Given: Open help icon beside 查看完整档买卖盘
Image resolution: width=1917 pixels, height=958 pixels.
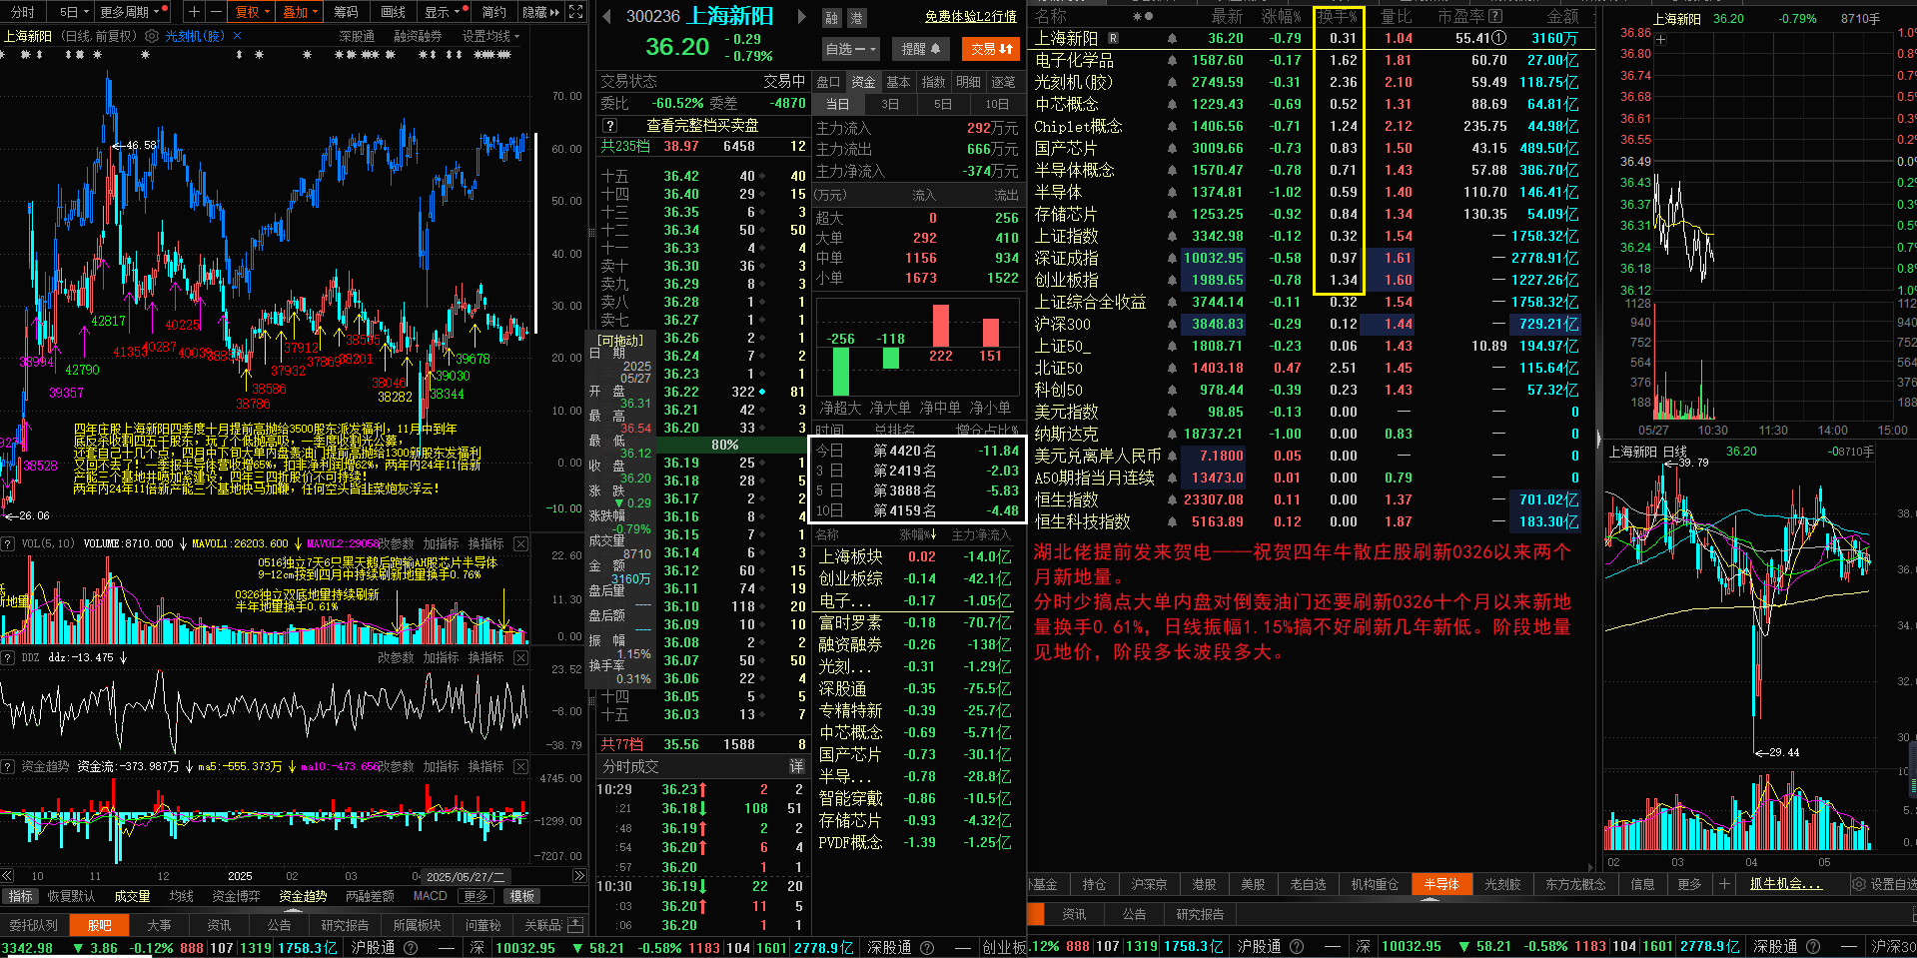Looking at the screenshot, I should point(610,126).
